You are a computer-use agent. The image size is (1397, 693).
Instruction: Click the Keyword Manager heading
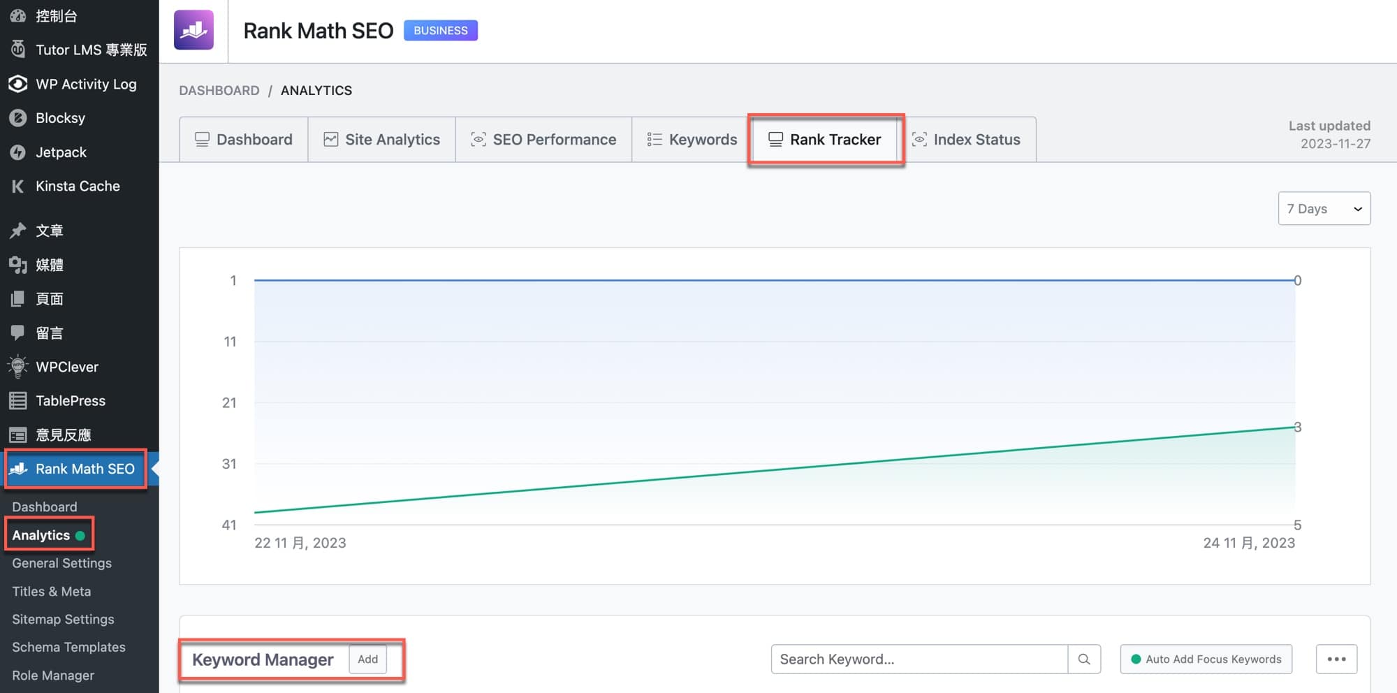(x=263, y=659)
